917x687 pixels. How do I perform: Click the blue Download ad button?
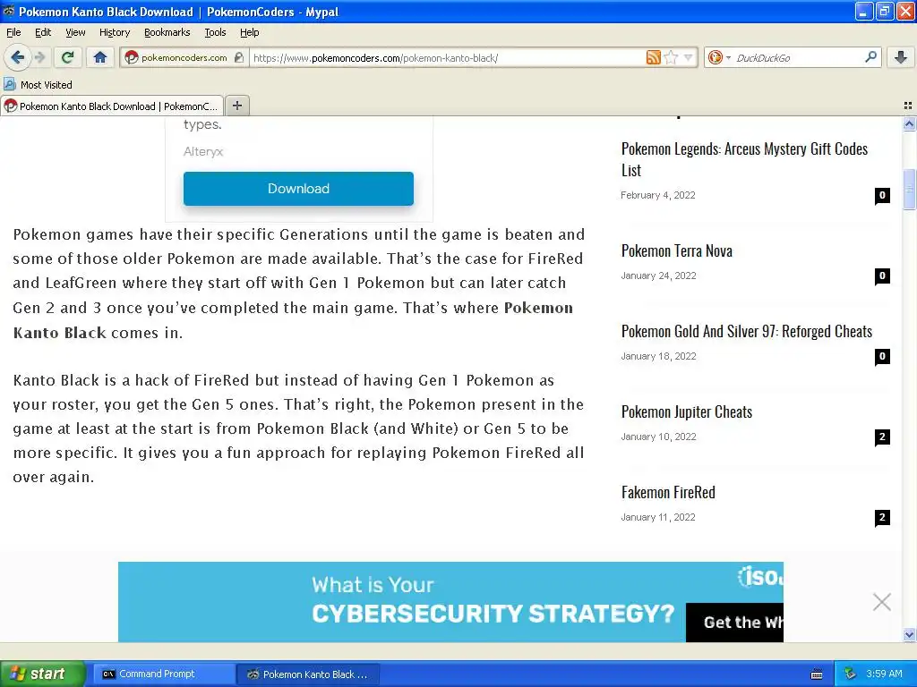tap(298, 189)
